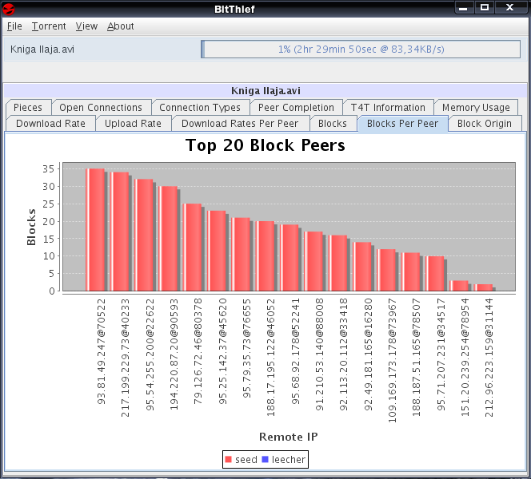Maximize the BitThief window
Screen dimensions: 531x479
pyautogui.click(x=485, y=7)
